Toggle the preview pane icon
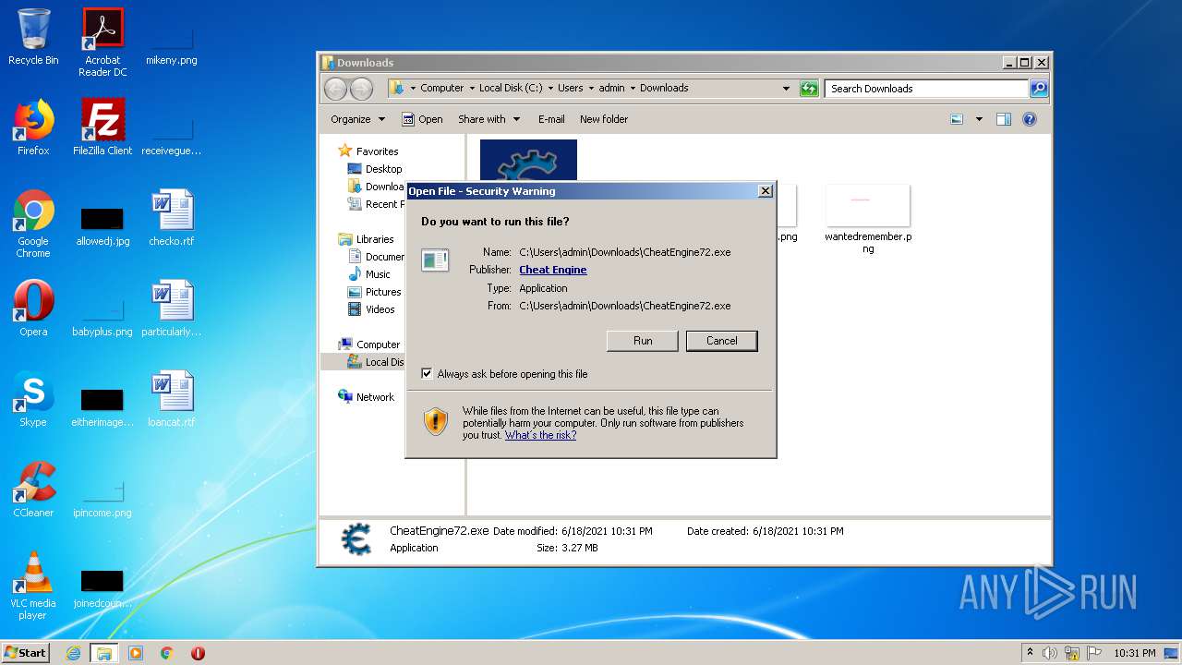This screenshot has height=665, width=1182. (1004, 119)
